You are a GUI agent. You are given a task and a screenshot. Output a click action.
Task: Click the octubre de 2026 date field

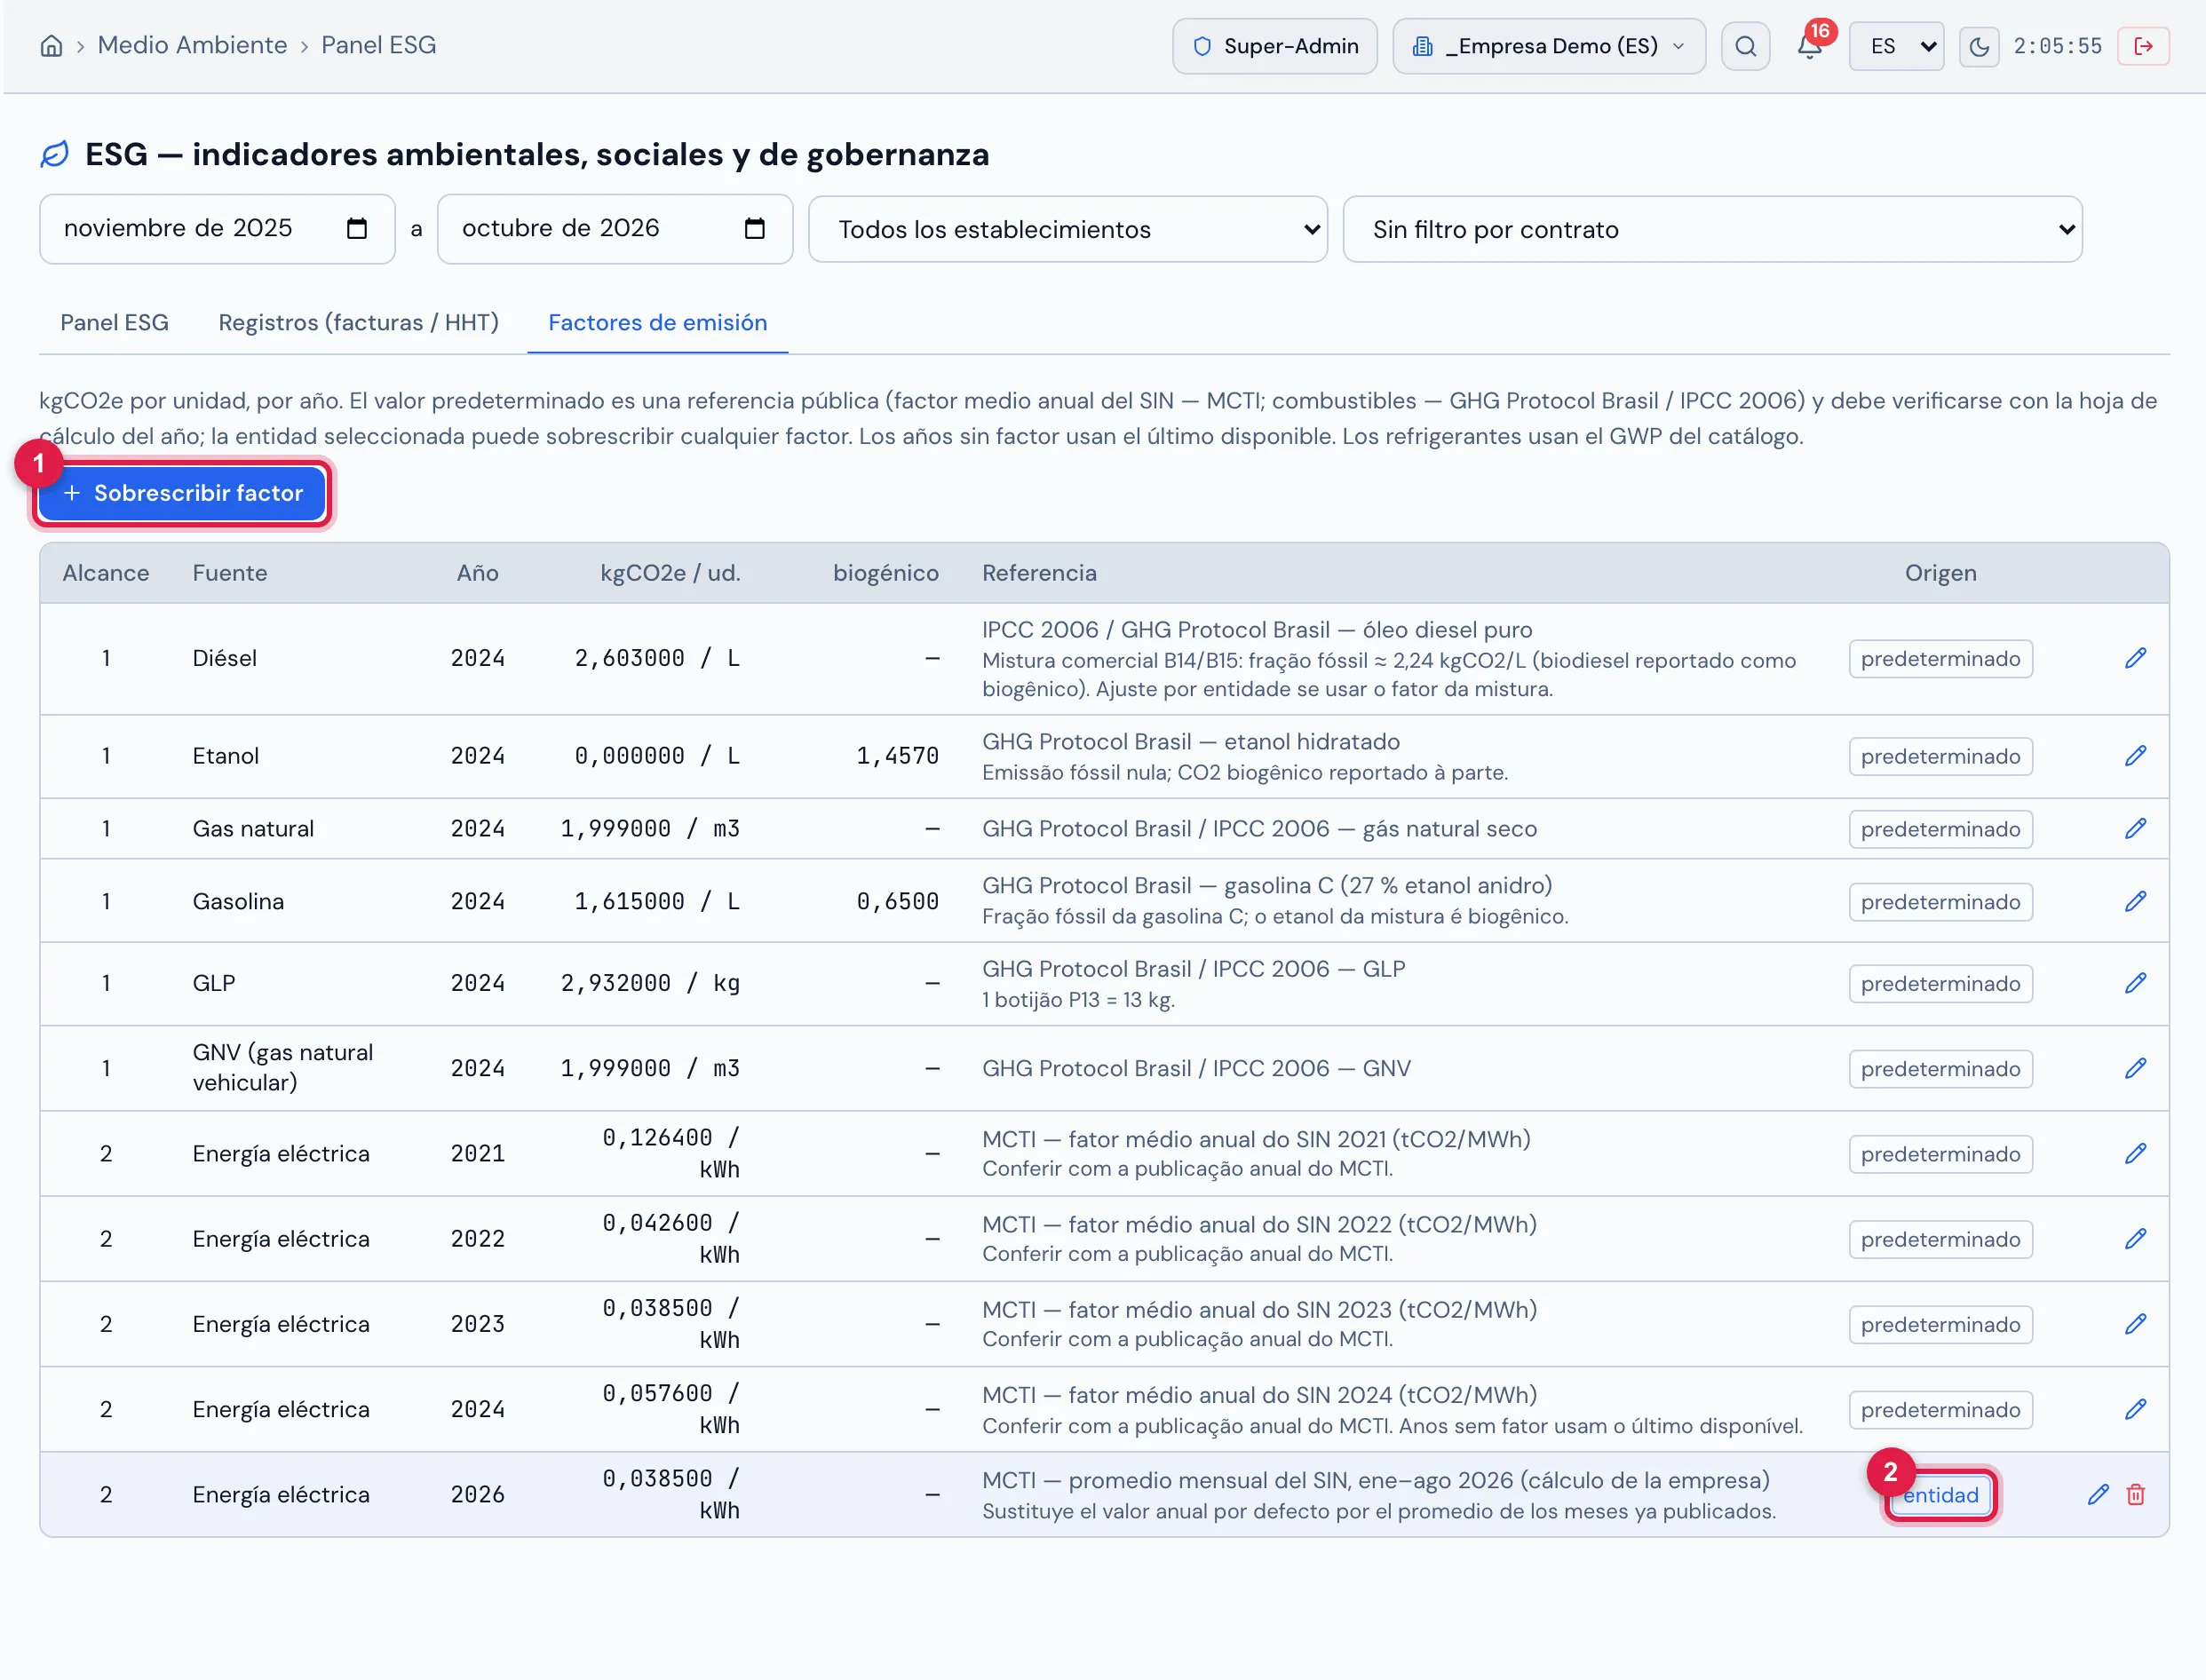pos(615,229)
